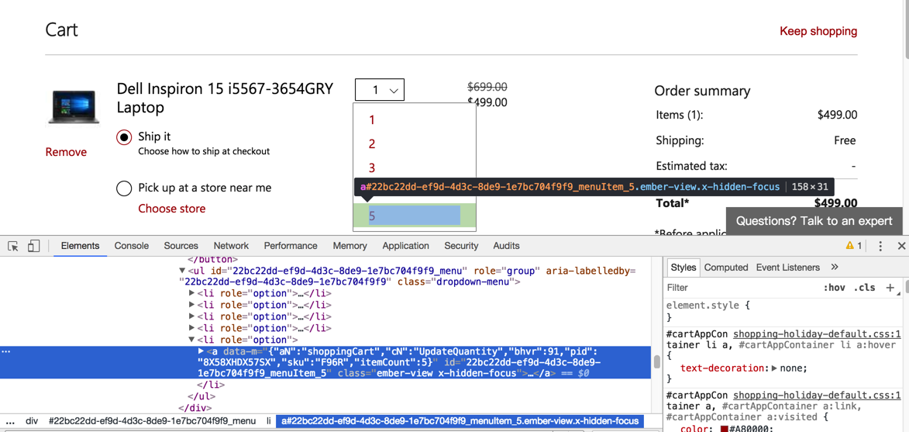The width and height of the screenshot is (909, 432).
Task: Open the Performance tab
Action: [291, 246]
